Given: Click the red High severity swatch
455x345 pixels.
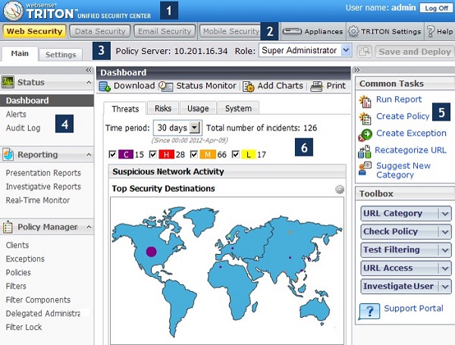Looking at the screenshot, I should [x=167, y=155].
